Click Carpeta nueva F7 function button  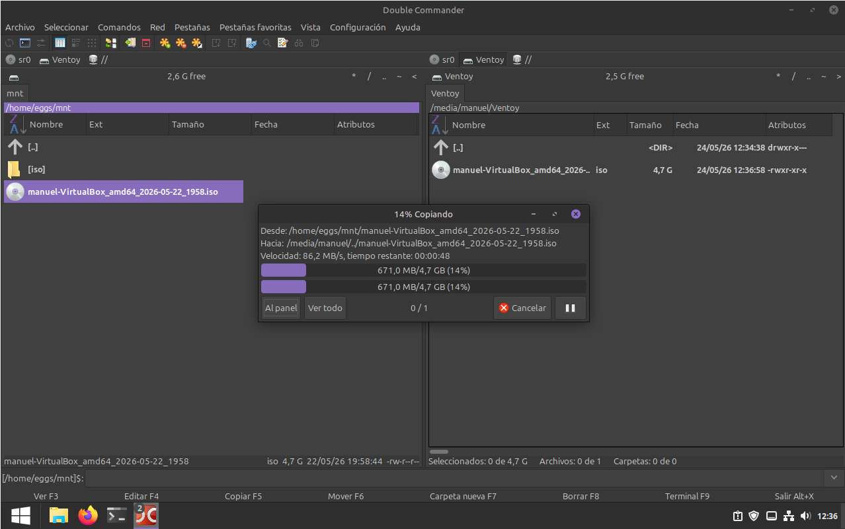tap(463, 496)
